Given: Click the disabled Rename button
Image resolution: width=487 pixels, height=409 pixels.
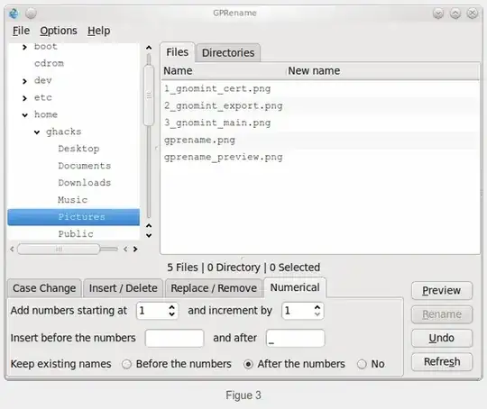Looking at the screenshot, I should point(442,314).
